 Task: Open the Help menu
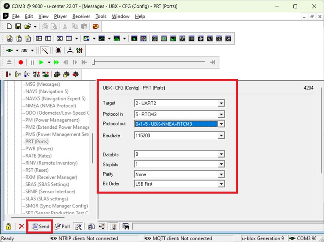140,17
